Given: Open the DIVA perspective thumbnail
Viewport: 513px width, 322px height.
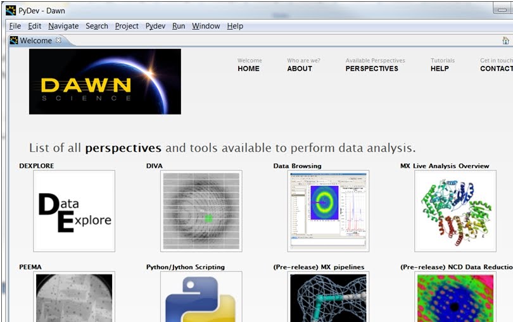Looking at the screenshot, I should tap(201, 211).
